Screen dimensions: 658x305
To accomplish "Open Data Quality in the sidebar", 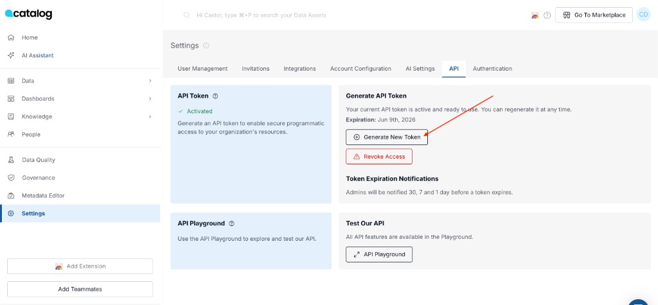I will [x=80, y=160].
